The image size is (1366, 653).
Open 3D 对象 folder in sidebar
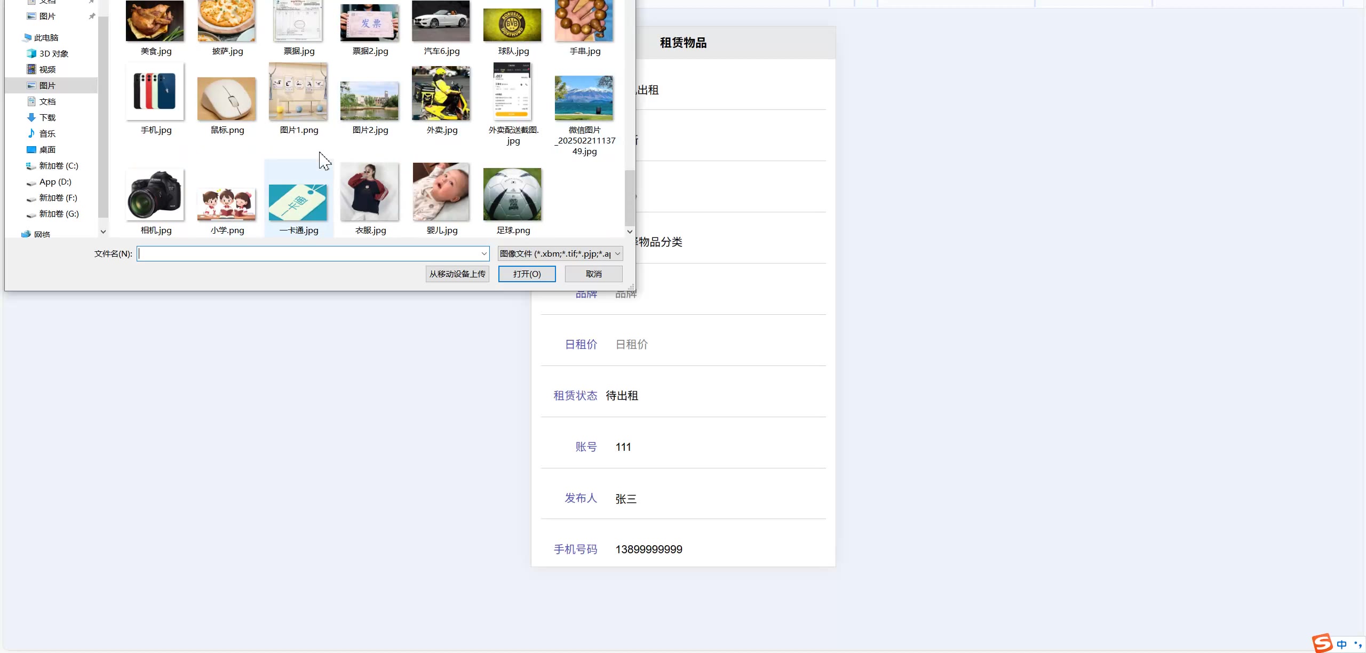53,53
